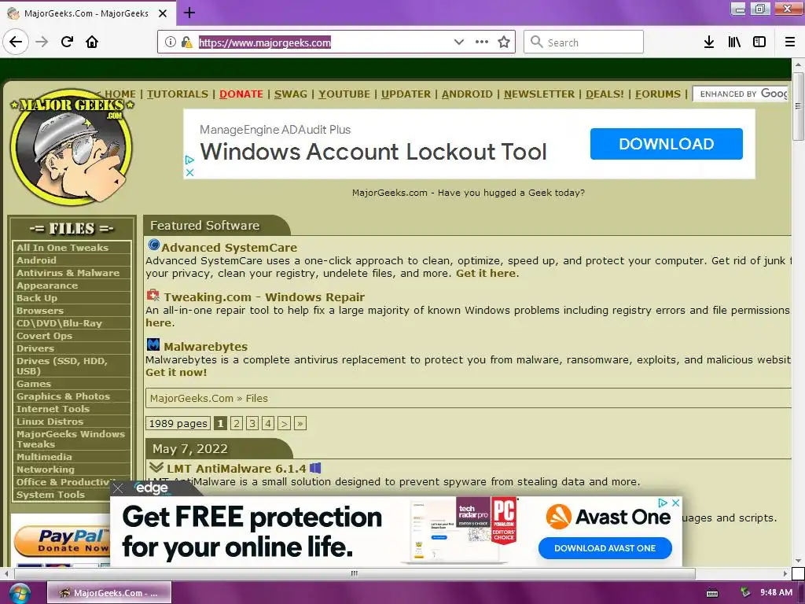
Task: Open the NEWSLETTER nav link
Action: coord(539,94)
